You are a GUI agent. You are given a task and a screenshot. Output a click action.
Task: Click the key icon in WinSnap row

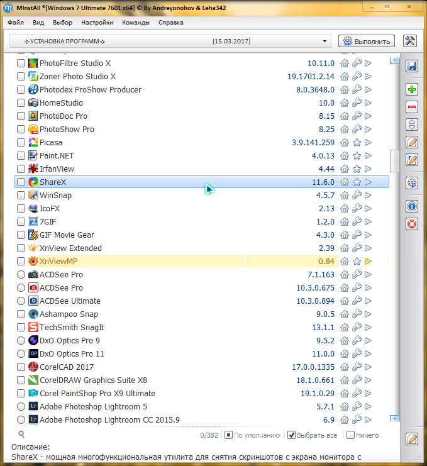click(x=357, y=195)
